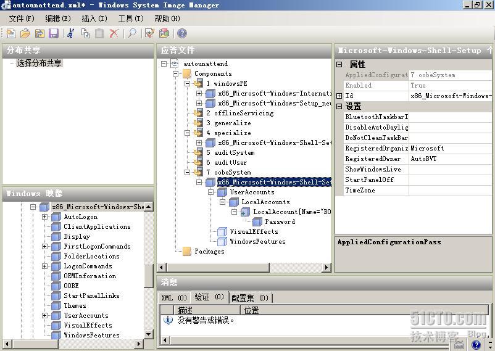
Task: Open the 文件(F) menu
Action: coord(22,19)
